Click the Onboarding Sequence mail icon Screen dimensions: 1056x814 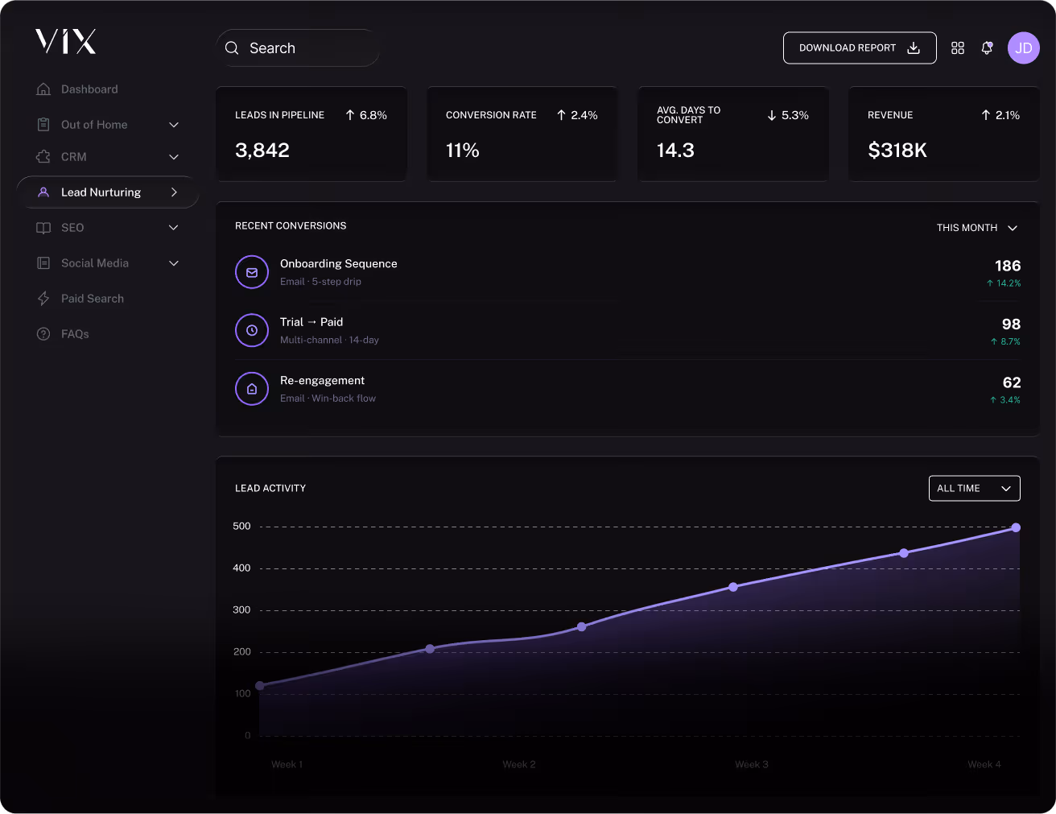tap(252, 272)
